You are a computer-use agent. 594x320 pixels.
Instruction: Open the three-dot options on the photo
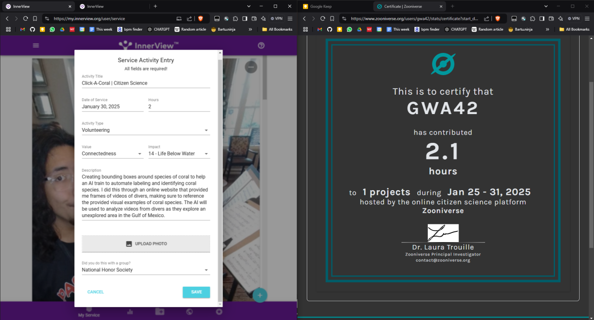251,67
